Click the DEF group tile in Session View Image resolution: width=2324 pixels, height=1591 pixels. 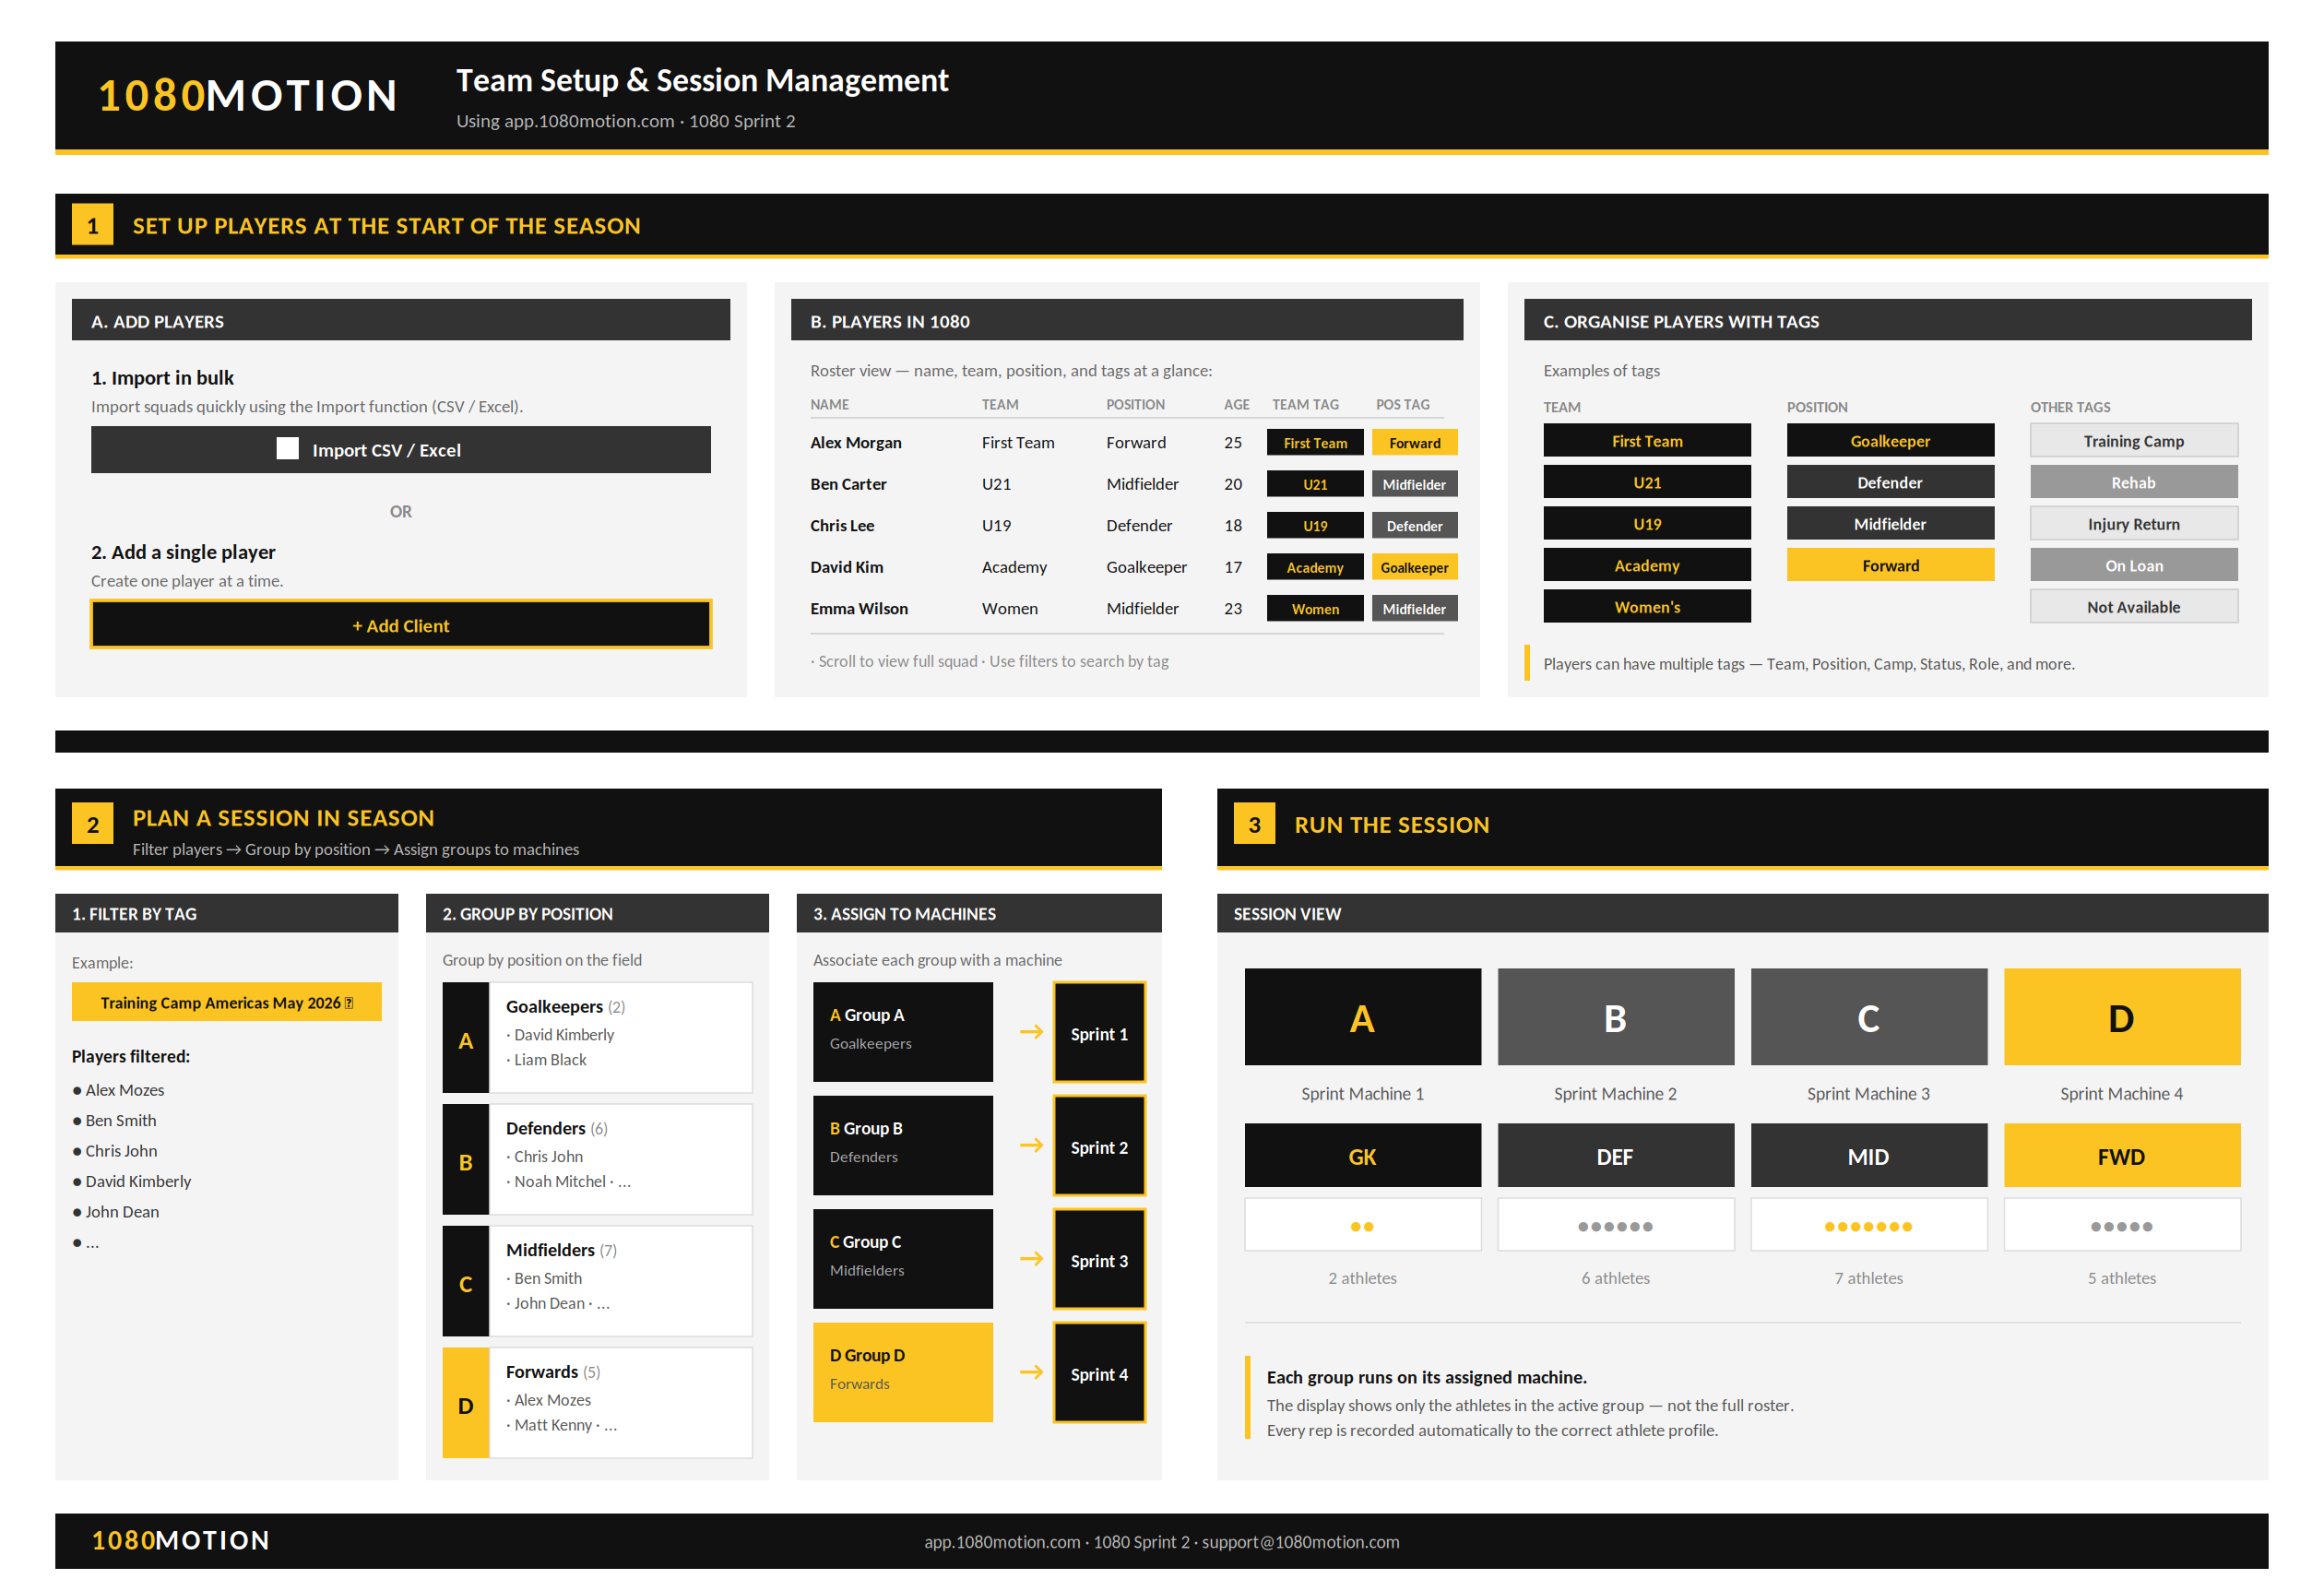pyautogui.click(x=1615, y=1155)
